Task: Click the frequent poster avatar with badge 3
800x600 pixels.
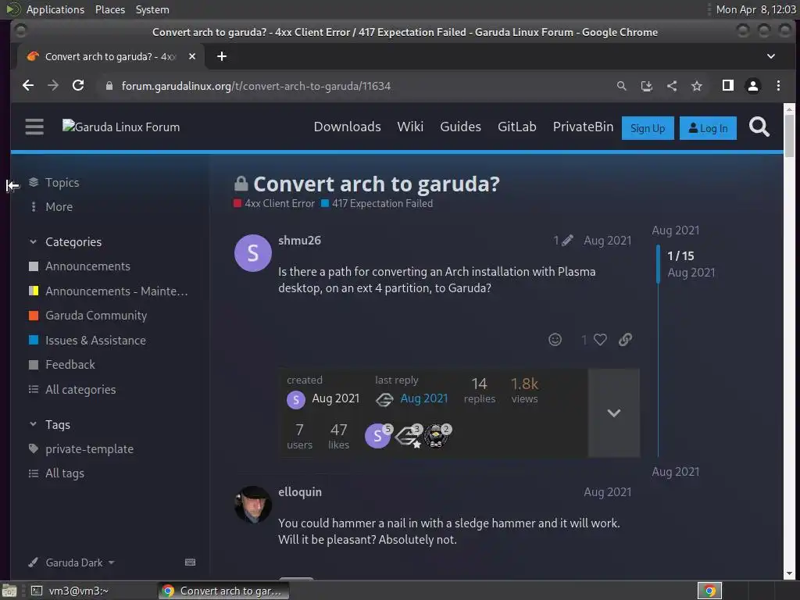Action: [408, 436]
